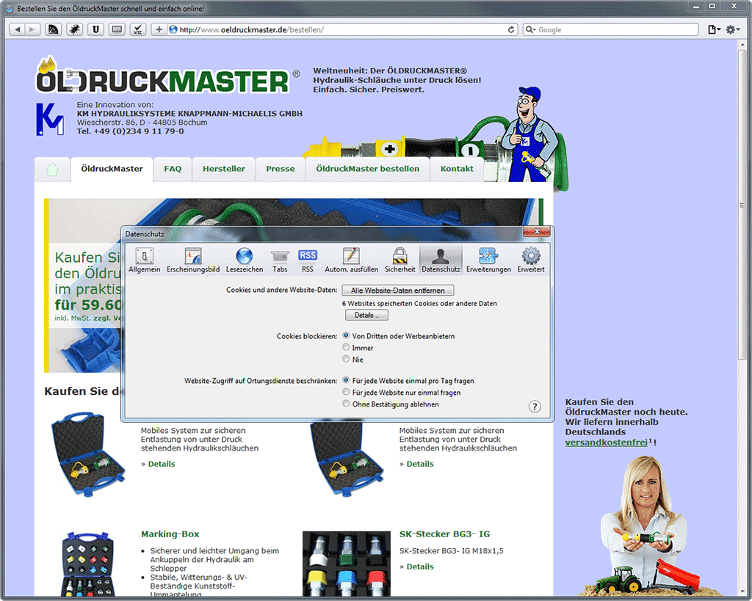Open the page menu dropdown

(714, 29)
